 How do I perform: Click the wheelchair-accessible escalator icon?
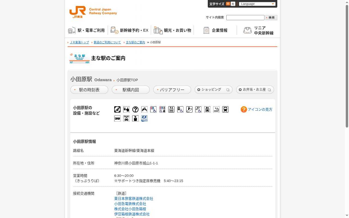pos(198,110)
